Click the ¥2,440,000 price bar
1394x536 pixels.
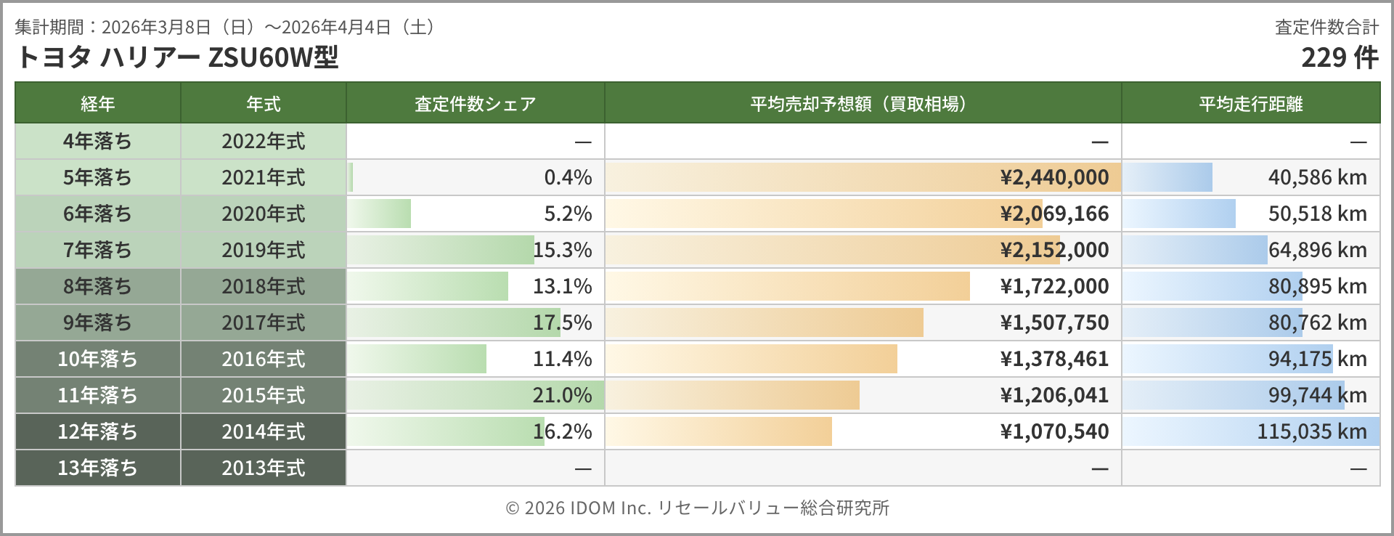[x=863, y=177]
